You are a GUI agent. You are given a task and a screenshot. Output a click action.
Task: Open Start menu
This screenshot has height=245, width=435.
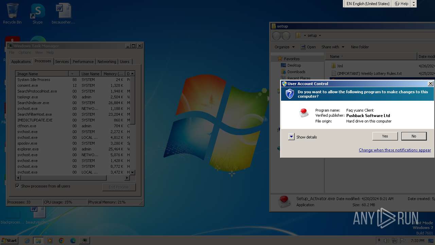[9, 240]
